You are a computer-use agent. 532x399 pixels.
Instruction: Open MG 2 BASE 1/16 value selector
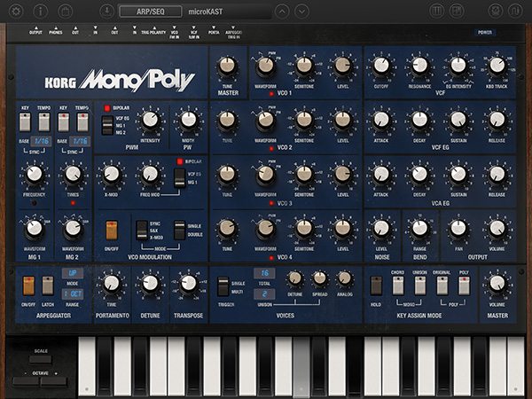(80, 141)
